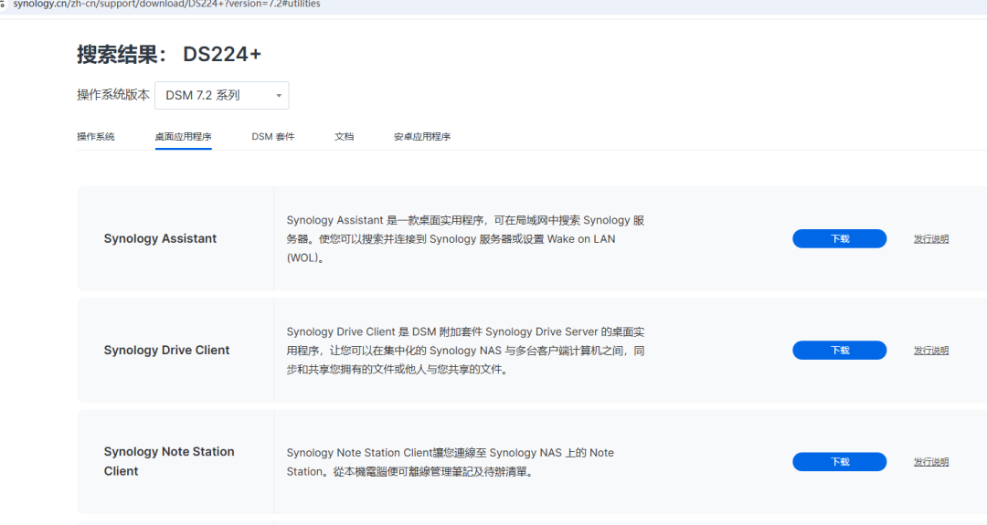Image resolution: width=987 pixels, height=525 pixels.
Task: Click the Synology Drive Client description text
Action: click(465, 351)
